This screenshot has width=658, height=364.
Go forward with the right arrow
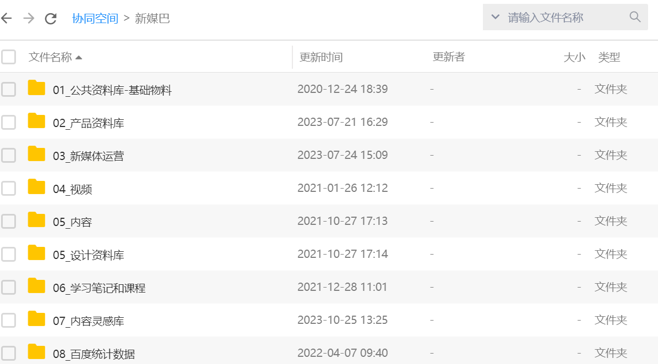(x=29, y=18)
